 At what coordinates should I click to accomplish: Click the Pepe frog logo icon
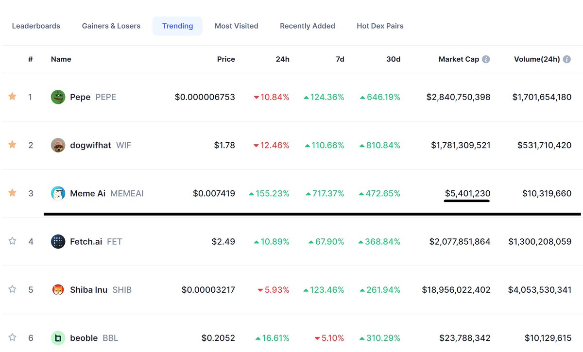click(x=58, y=97)
